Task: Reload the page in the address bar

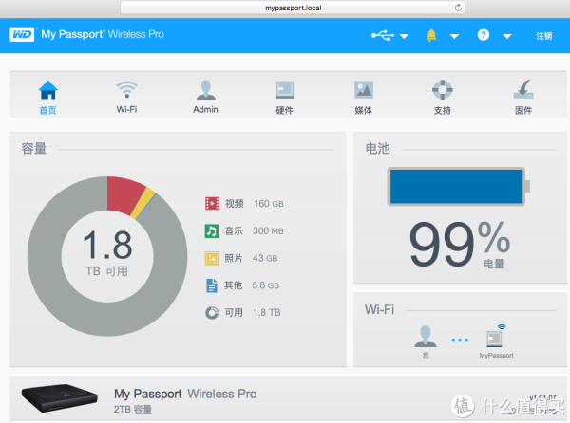Action: [458, 8]
